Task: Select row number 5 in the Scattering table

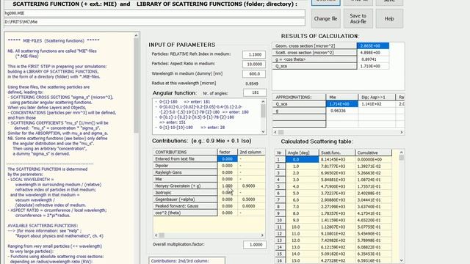Action: tap(280, 186)
